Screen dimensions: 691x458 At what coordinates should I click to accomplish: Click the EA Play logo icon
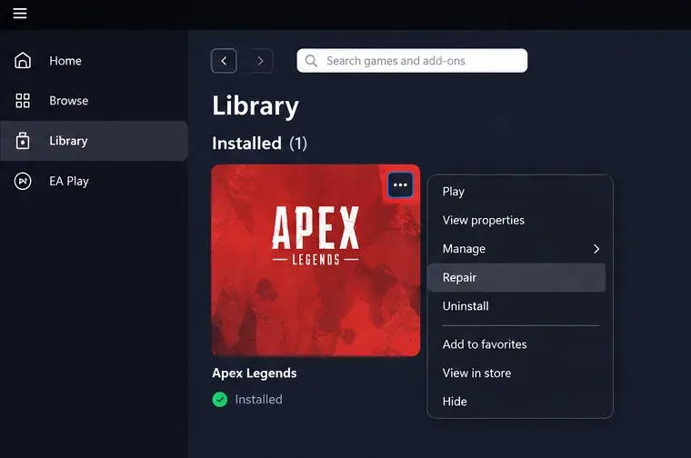(23, 181)
